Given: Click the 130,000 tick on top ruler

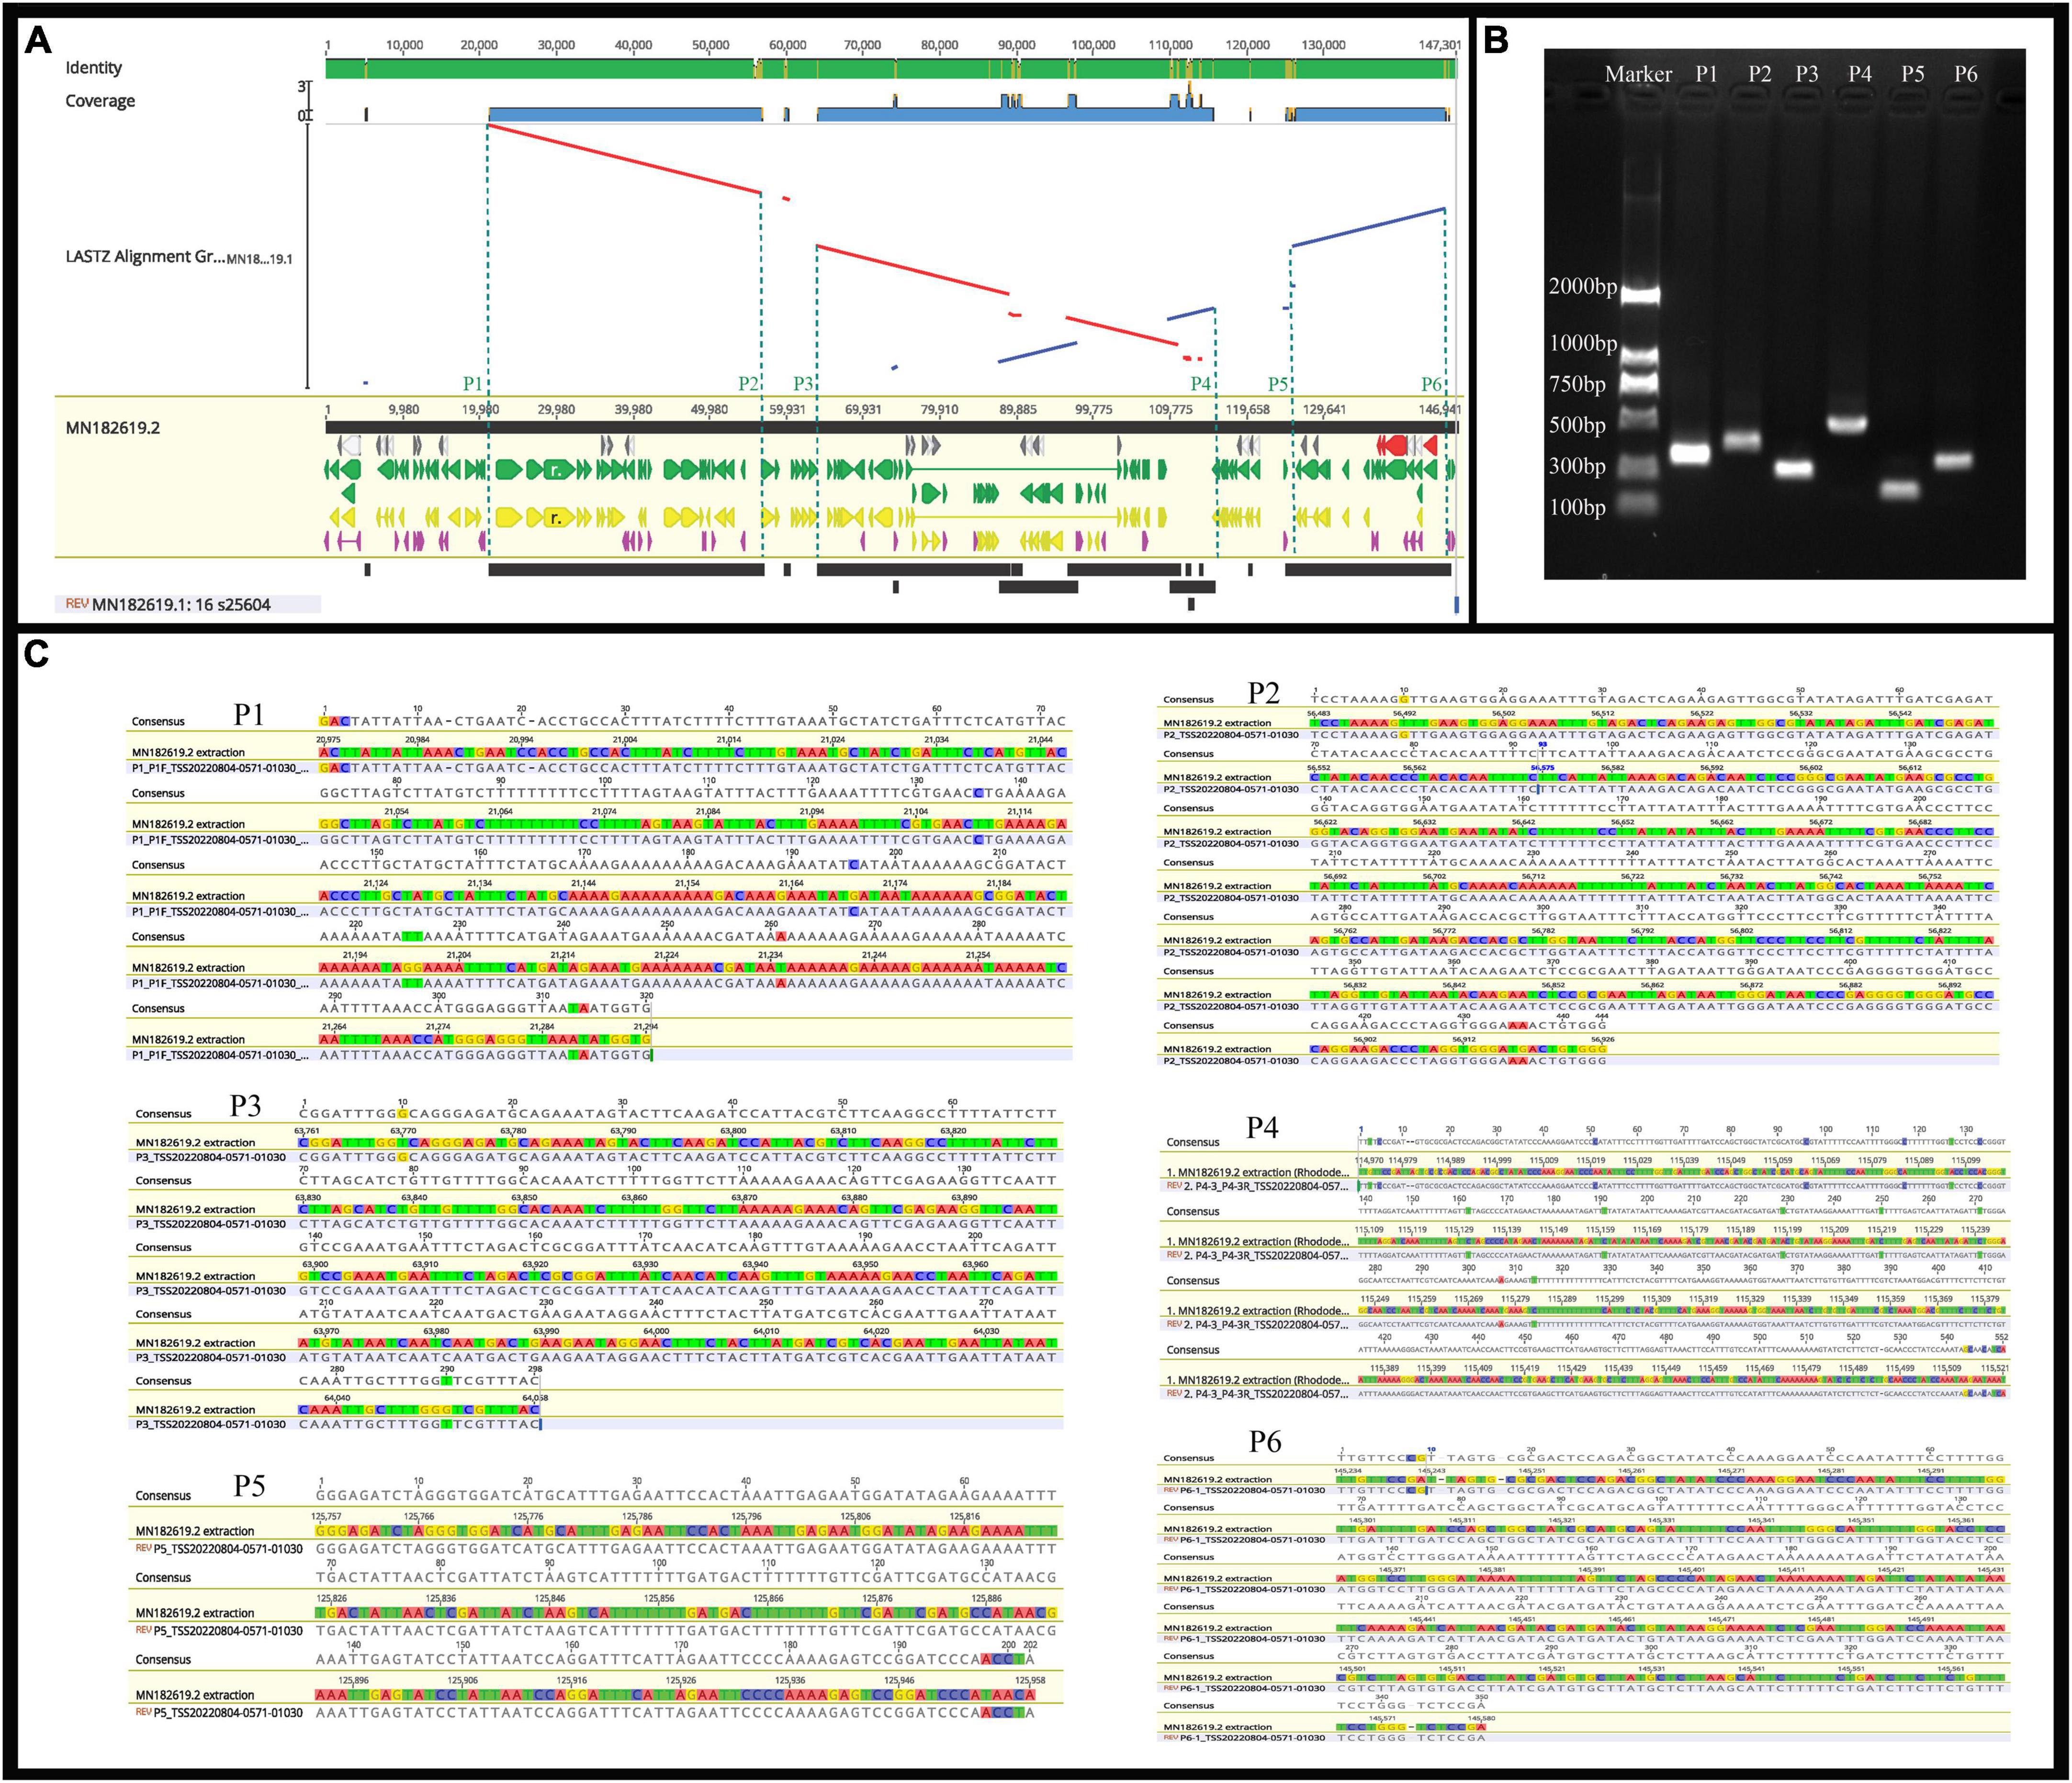Looking at the screenshot, I should (1324, 45).
